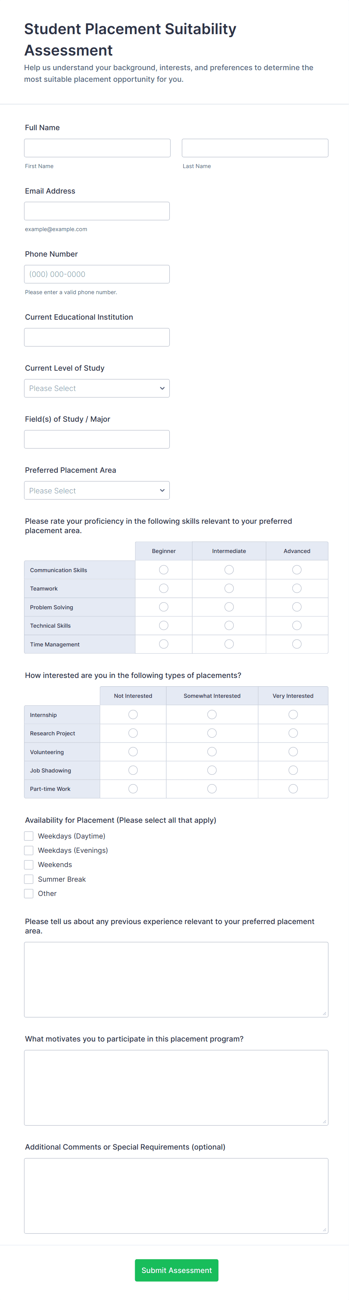Open the Current Level of Study dropdown
Screen dimensions: 349x1300
click(x=96, y=388)
